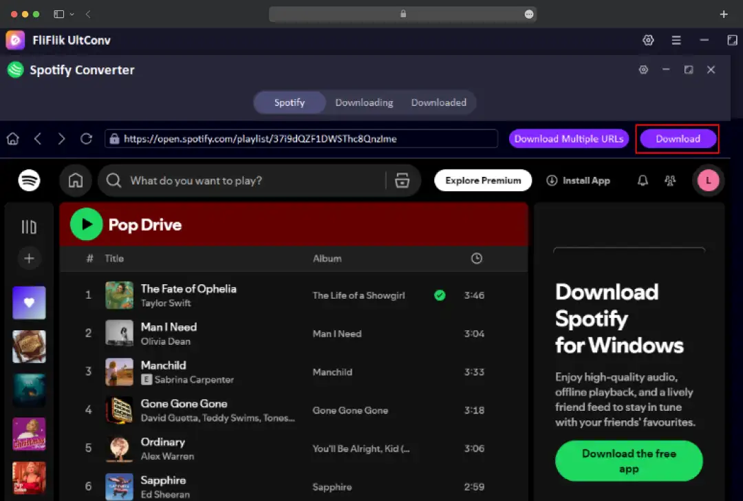Expand Your Library sidebar icon

(29, 227)
